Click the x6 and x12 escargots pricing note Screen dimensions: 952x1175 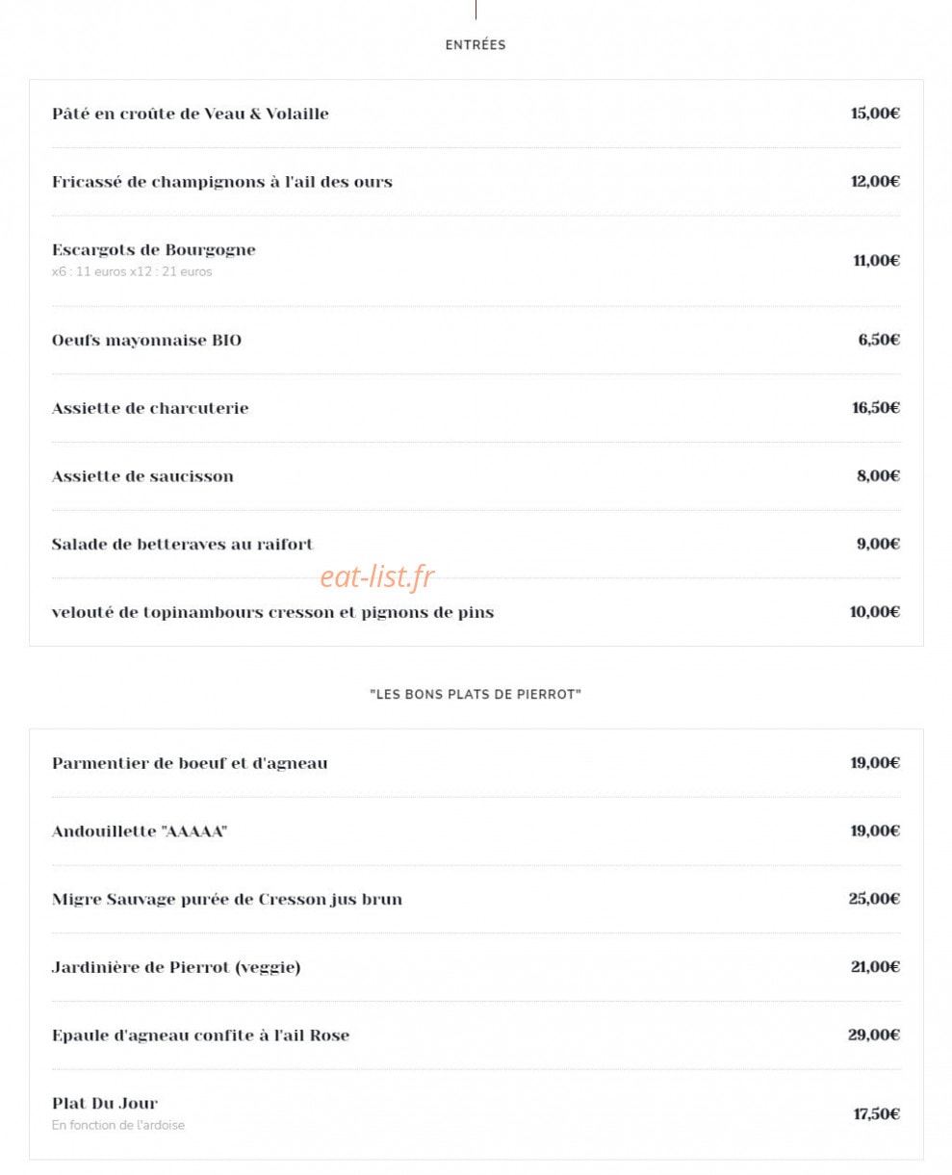132,271
